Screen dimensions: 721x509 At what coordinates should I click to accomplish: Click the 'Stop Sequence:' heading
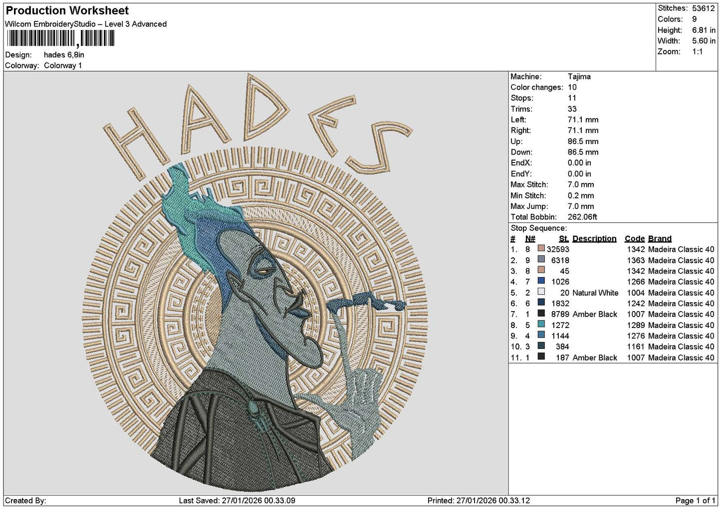click(x=538, y=228)
